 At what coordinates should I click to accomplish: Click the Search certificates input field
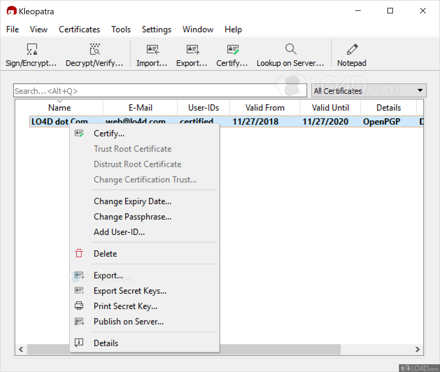point(160,91)
